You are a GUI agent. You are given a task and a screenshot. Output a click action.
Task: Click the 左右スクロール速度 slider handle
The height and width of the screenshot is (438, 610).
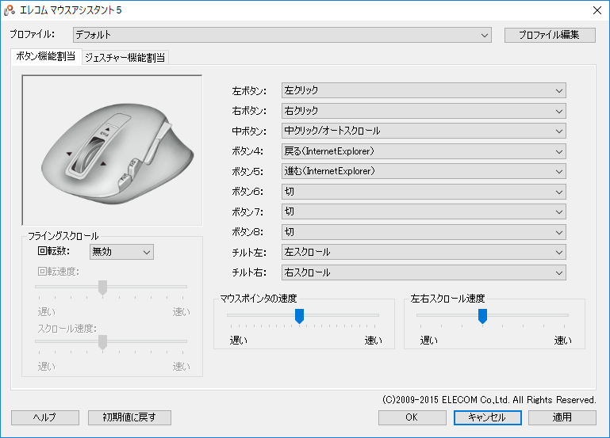coord(482,316)
